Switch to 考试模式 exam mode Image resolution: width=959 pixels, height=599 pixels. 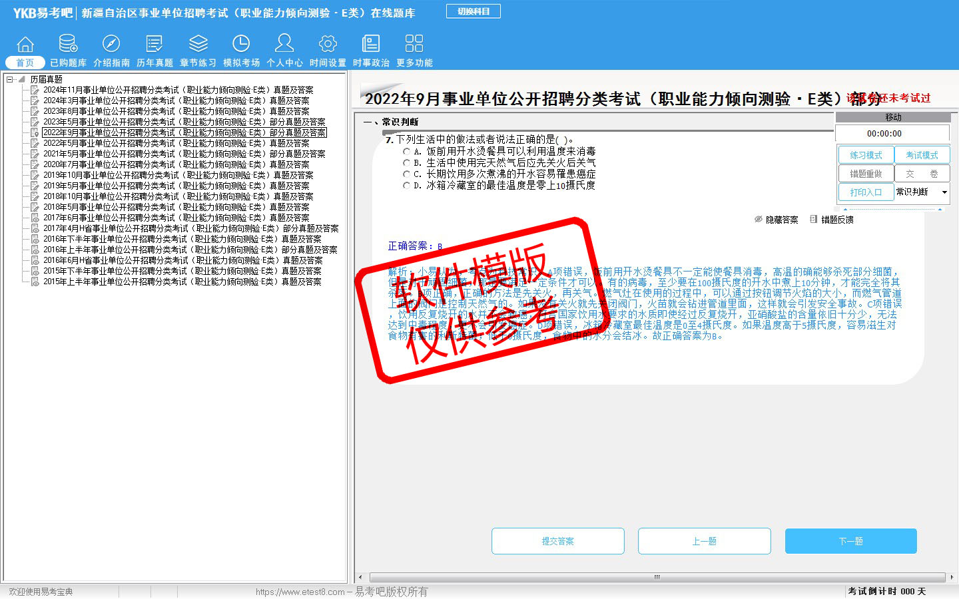922,155
